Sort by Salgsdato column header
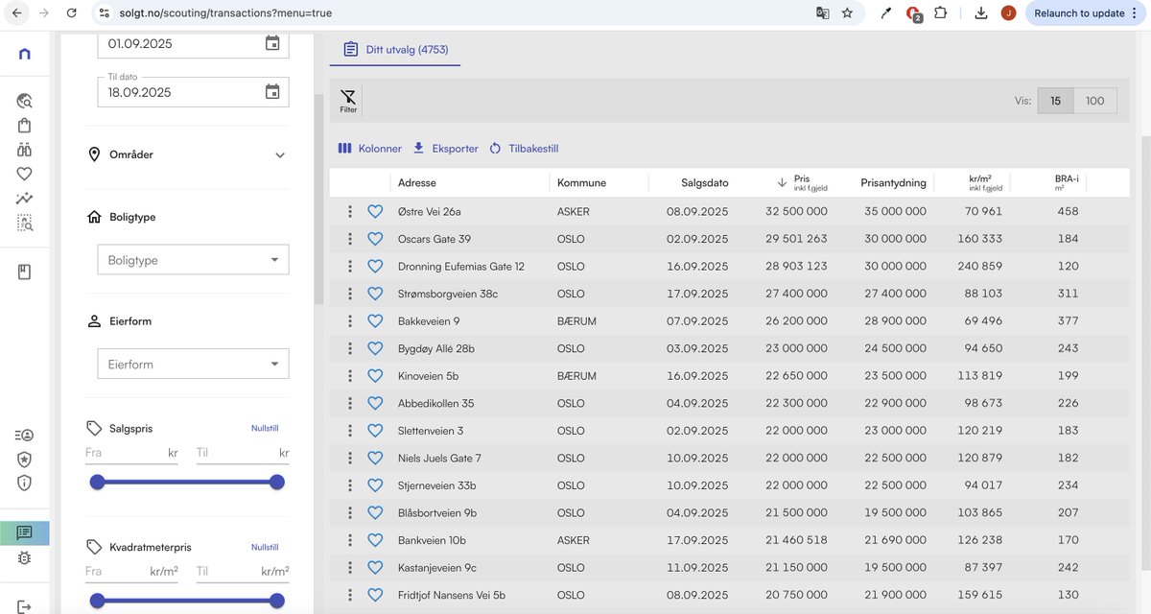Viewport: 1151px width, 614px height. (x=705, y=182)
